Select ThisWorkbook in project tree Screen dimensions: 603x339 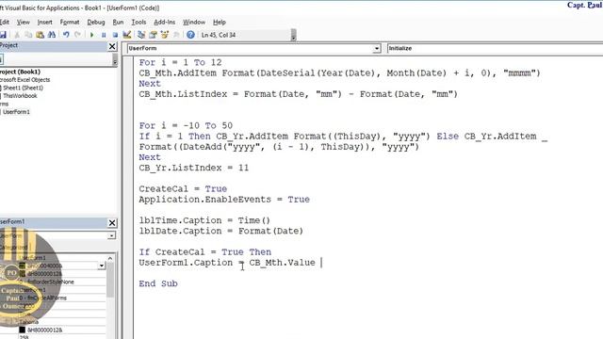point(20,96)
